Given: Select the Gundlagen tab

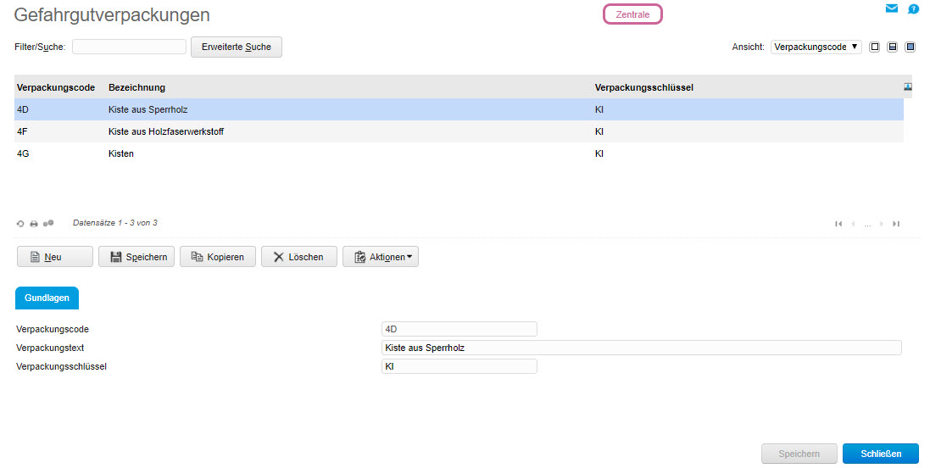Looking at the screenshot, I should pyautogui.click(x=47, y=298).
